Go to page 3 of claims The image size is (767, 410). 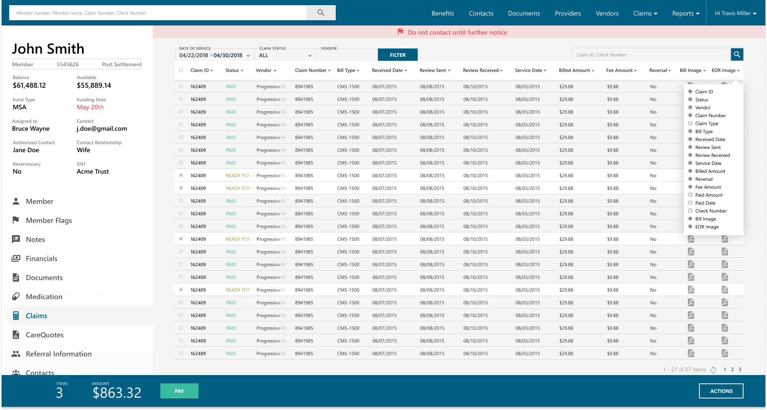coord(740,369)
